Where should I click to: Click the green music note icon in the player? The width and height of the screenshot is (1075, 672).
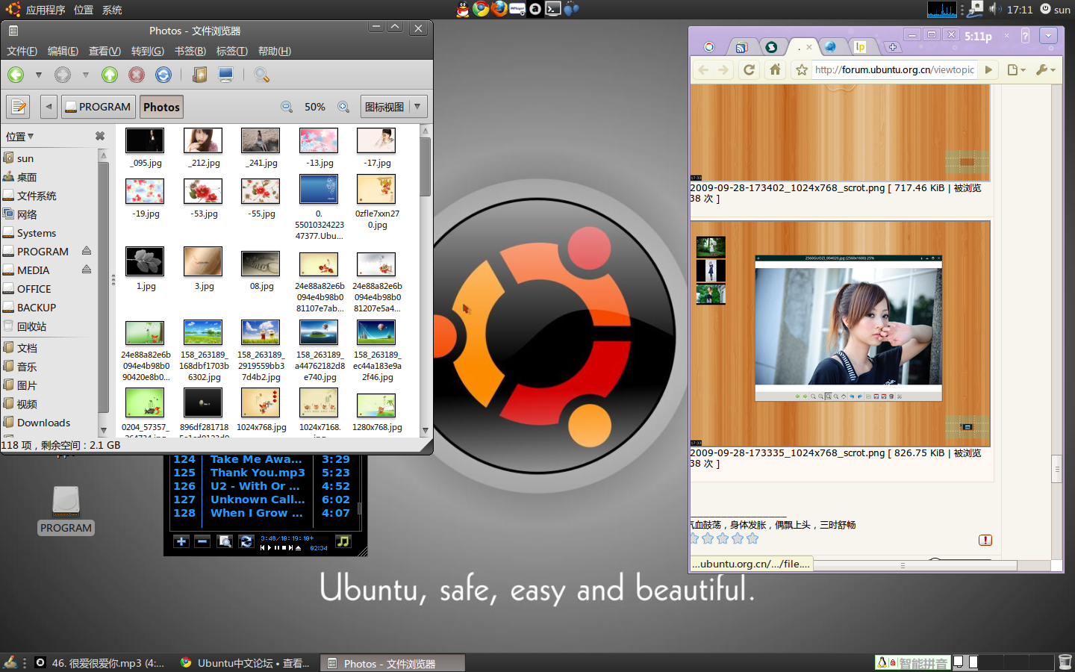[x=343, y=541]
